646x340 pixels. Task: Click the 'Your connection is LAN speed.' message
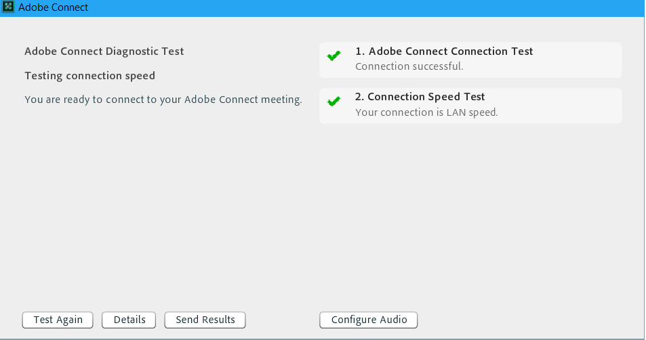coord(426,112)
